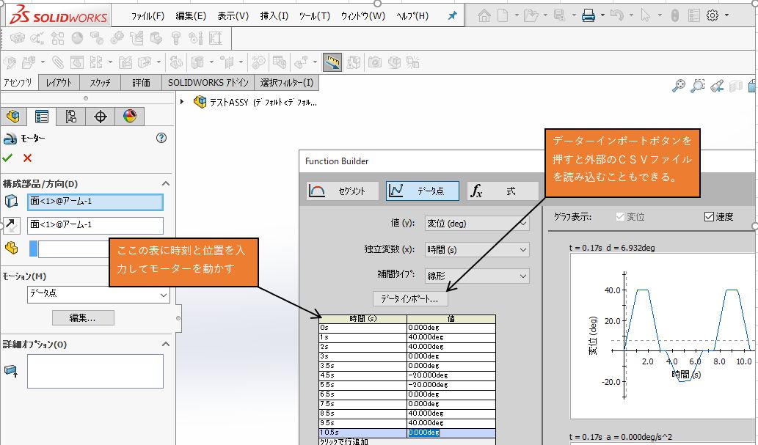This screenshot has width=758, height=445.
Task: Open the PropertyManager tab icon
Action: click(42, 117)
